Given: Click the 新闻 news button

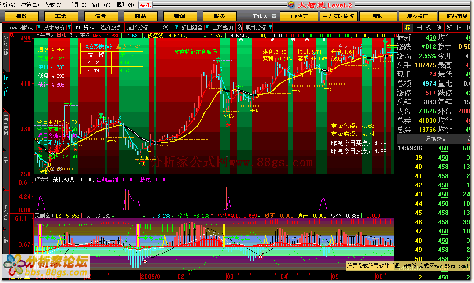Looking at the screenshot, I should [x=180, y=16].
